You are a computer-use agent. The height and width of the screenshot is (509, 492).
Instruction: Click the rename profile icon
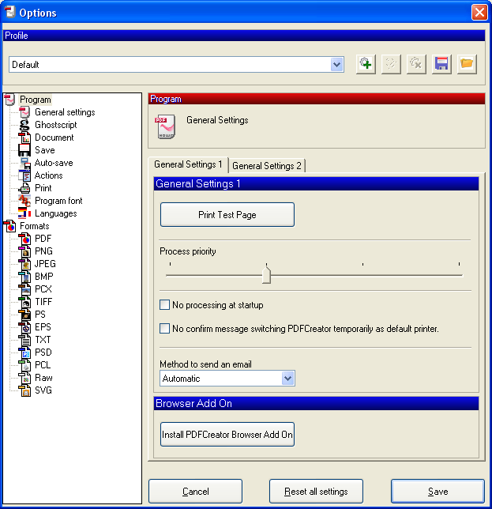391,64
